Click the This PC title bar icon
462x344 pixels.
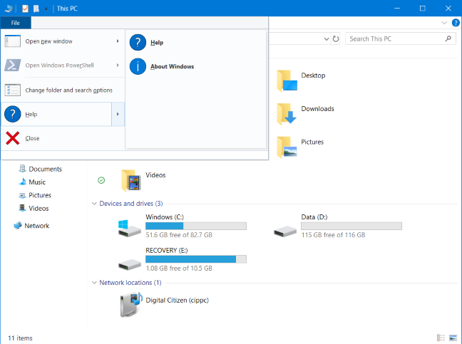[9, 9]
